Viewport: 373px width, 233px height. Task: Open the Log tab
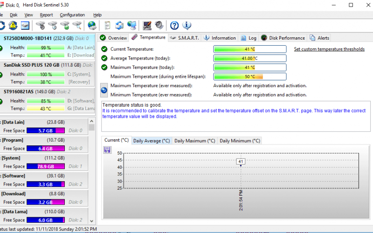pyautogui.click(x=249, y=38)
